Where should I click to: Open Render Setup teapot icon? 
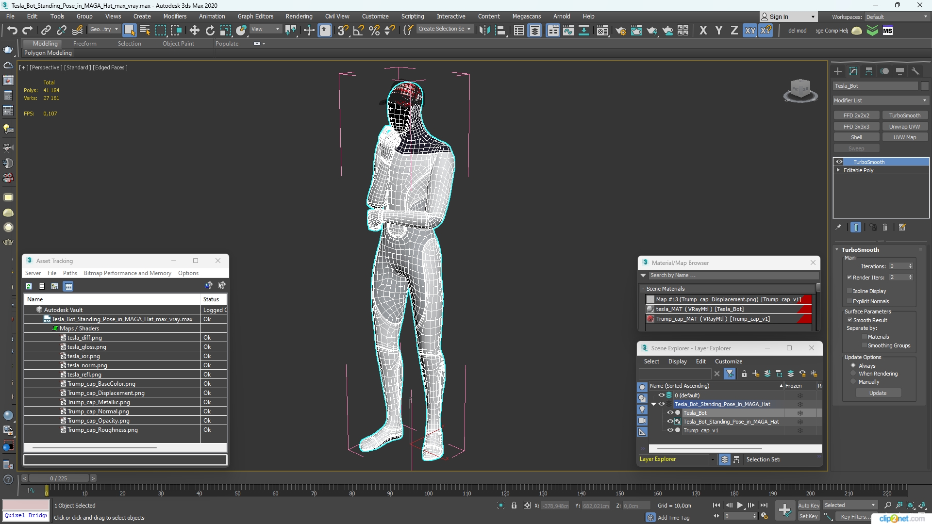tap(620, 31)
